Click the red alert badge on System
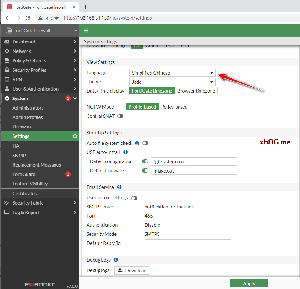This screenshot has width=300, height=289. click(68, 98)
